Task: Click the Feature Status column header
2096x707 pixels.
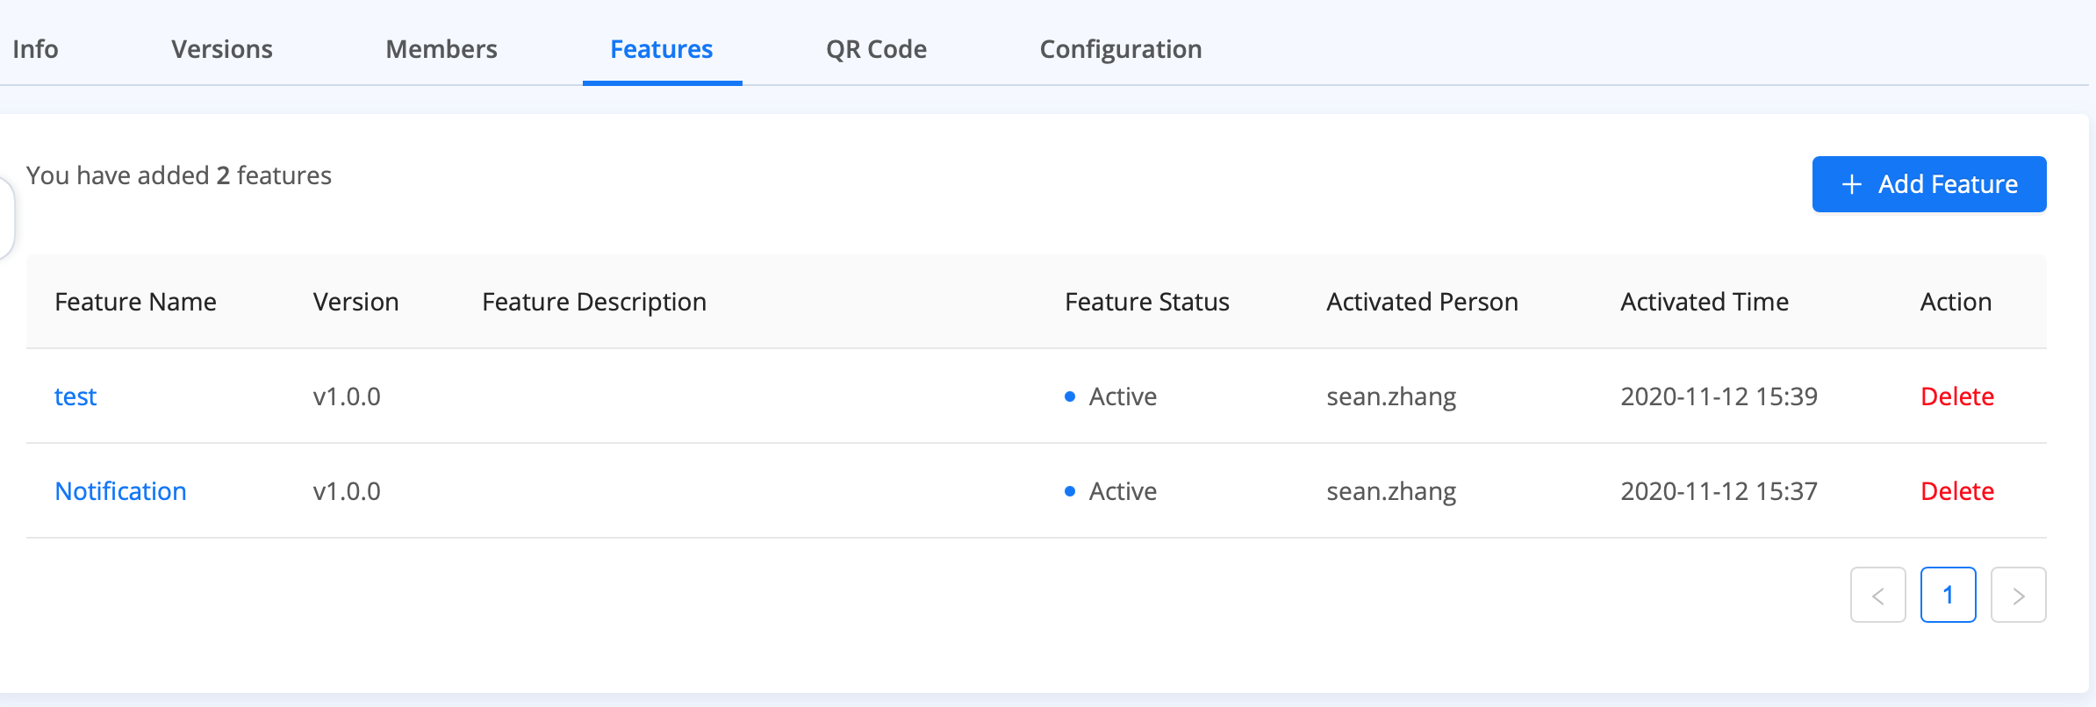Action: tap(1146, 302)
